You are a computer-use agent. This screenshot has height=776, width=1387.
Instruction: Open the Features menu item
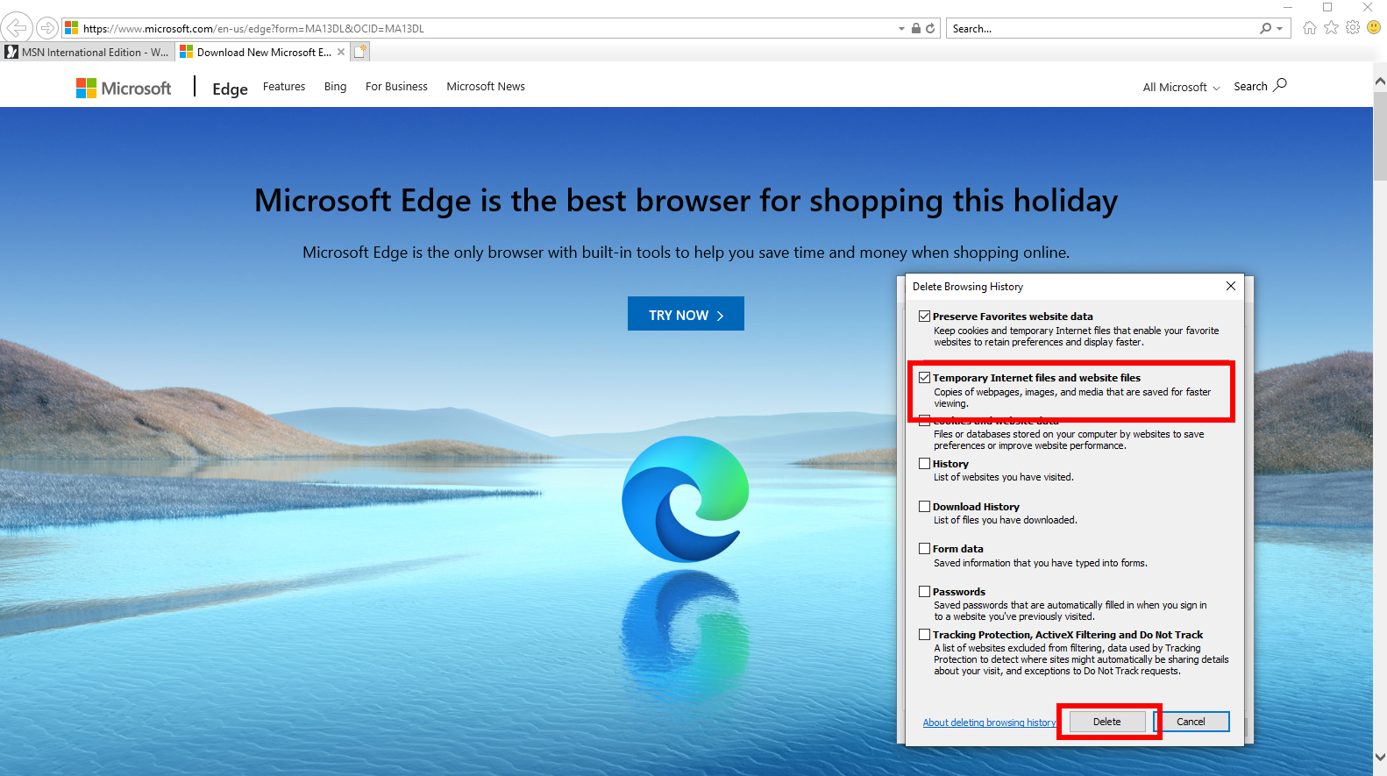(x=284, y=87)
